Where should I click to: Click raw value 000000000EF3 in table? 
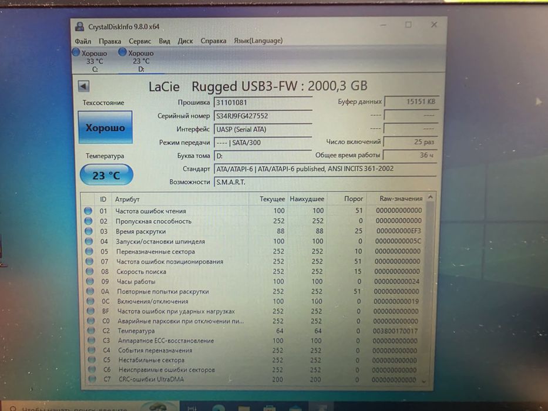[x=399, y=231]
